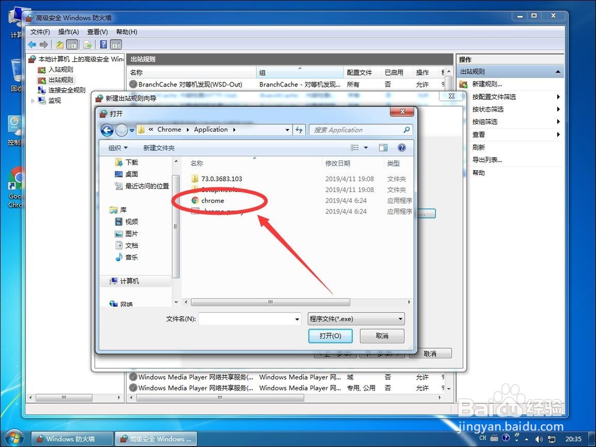Click the speaker volume icon in the system tray
Image resolution: width=596 pixels, height=447 pixels.
539,439
